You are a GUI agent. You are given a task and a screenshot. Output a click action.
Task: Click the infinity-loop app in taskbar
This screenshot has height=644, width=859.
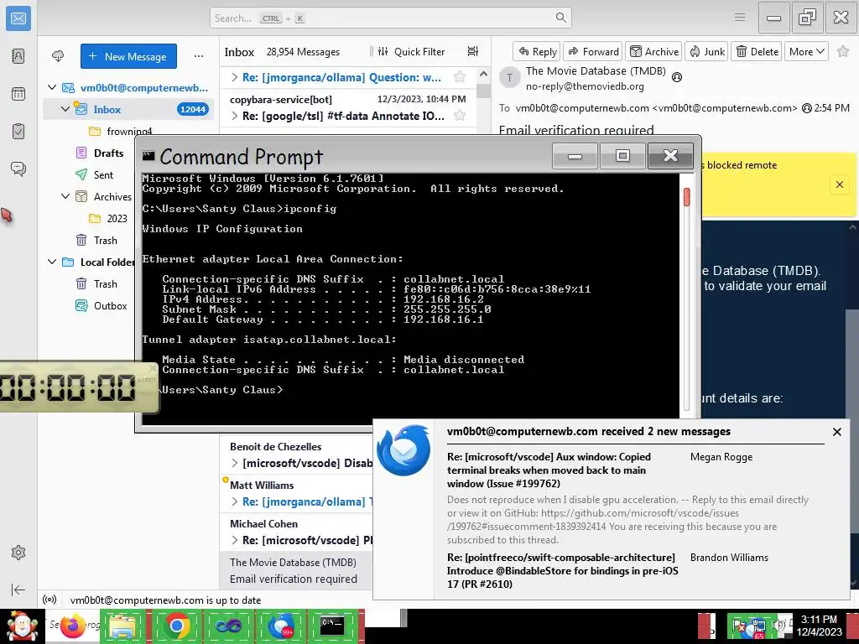click(x=228, y=626)
